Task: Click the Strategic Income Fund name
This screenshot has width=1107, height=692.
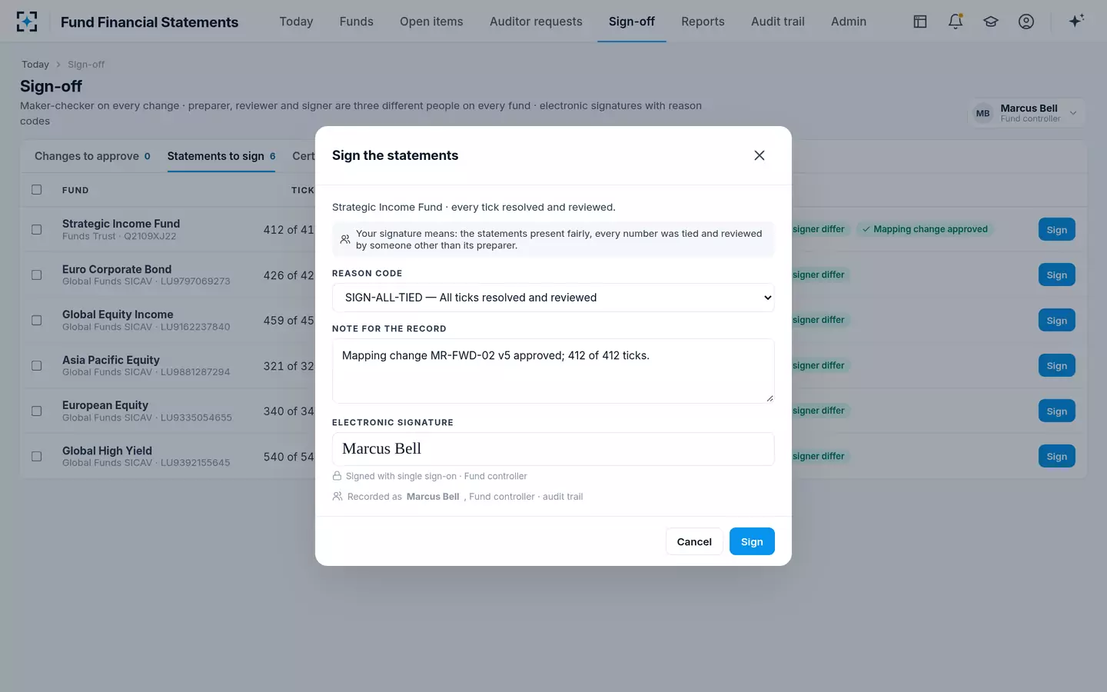Action: 121,224
